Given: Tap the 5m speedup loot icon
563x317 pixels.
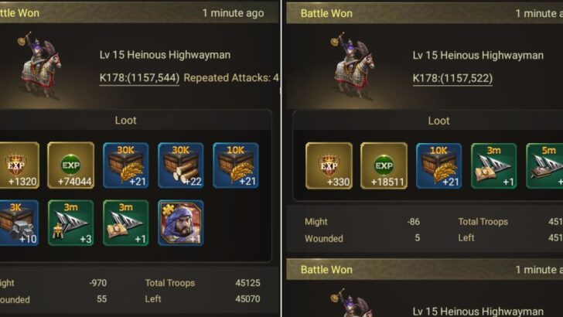Looking at the screenshot, I should 544,165.
